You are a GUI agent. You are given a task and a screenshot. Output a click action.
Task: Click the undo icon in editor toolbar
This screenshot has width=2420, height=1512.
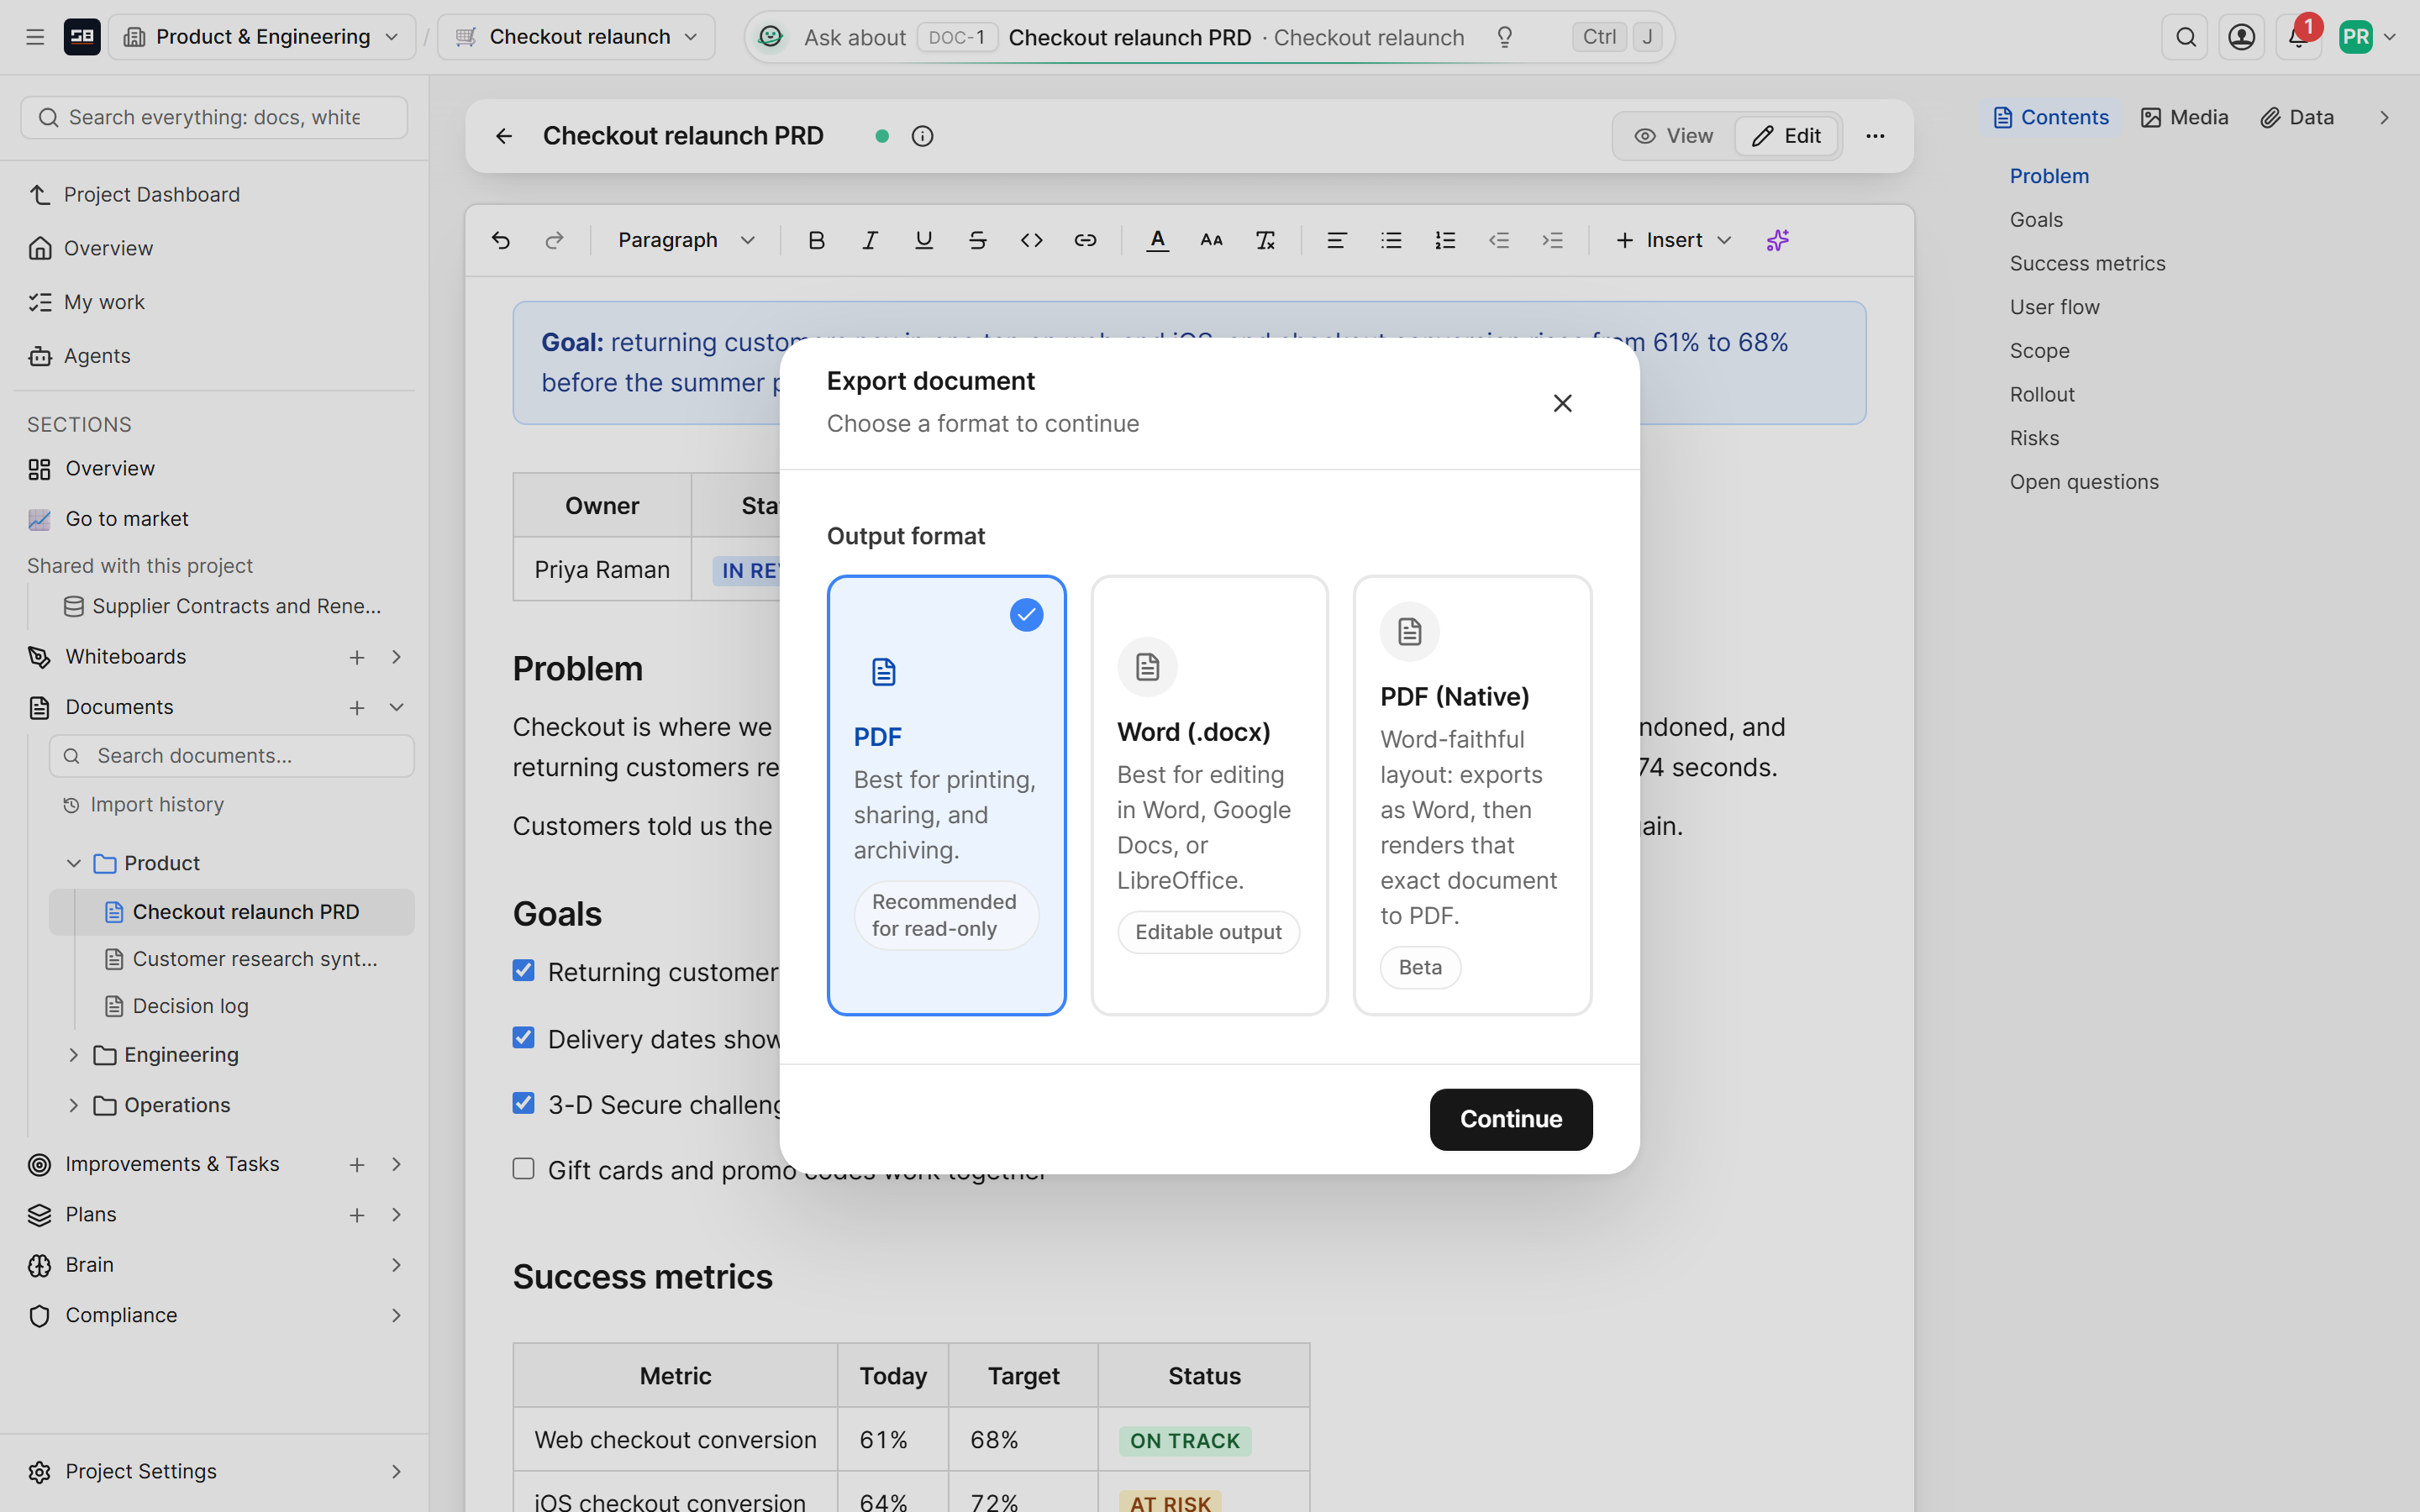click(501, 240)
